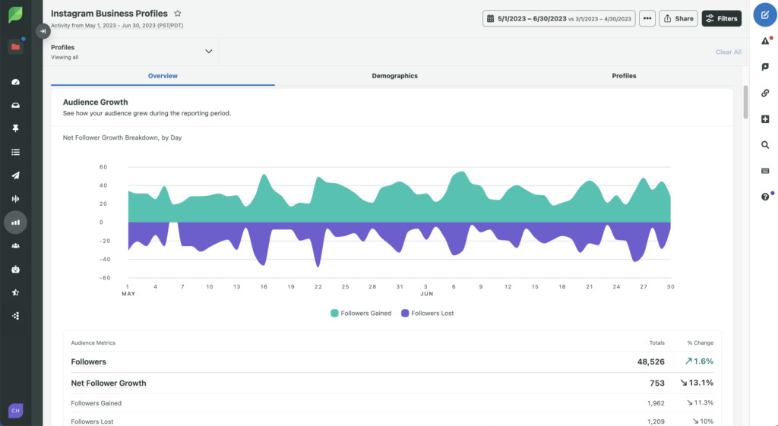Open Listening via sound wave icon
The width and height of the screenshot is (778, 426).
(x=15, y=199)
